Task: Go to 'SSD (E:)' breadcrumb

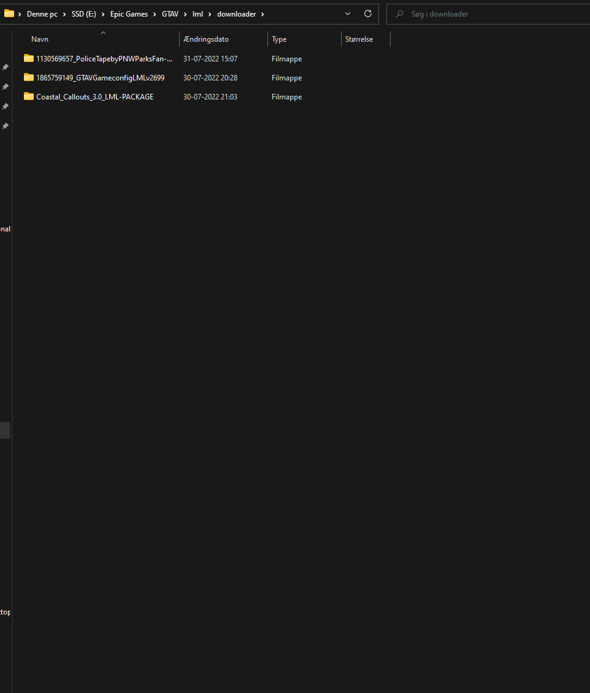Action: (84, 14)
